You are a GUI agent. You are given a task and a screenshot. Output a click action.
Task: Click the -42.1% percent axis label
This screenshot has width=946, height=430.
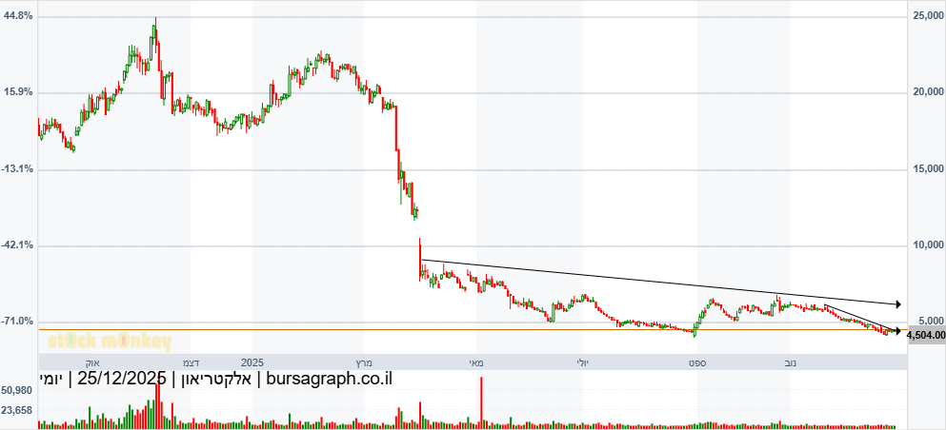tap(19, 244)
